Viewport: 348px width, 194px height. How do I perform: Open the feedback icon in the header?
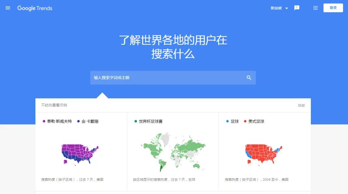pyautogui.click(x=297, y=7)
